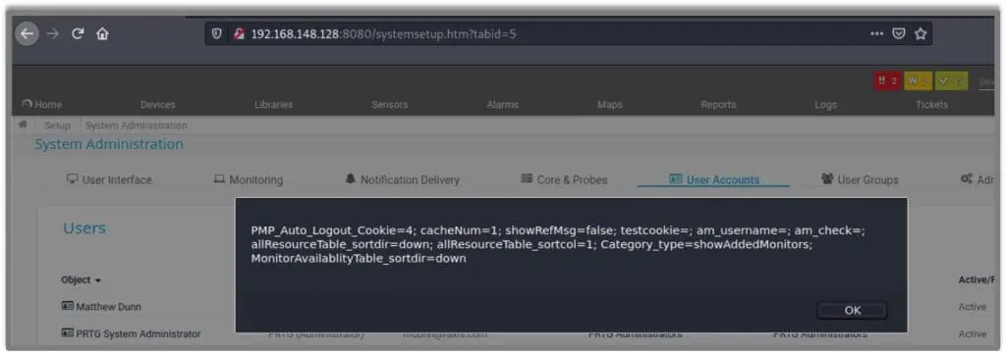Switch to the Notification Delivery tab
This screenshot has width=1006, height=353.
402,180
